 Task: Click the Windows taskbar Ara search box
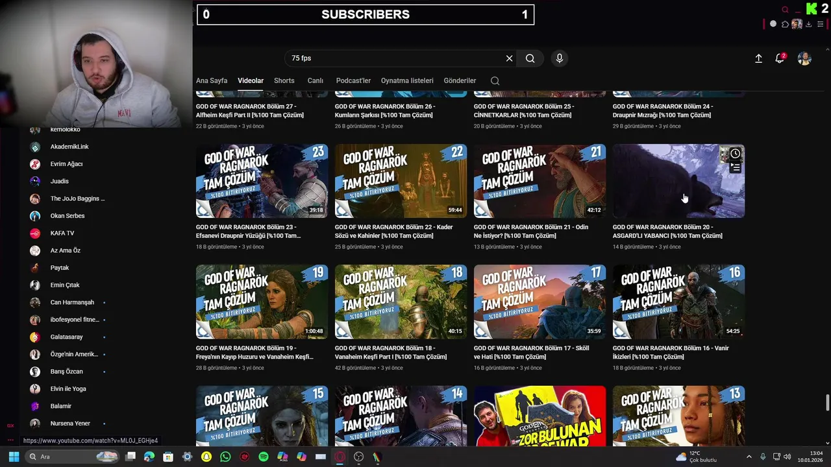coord(73,457)
